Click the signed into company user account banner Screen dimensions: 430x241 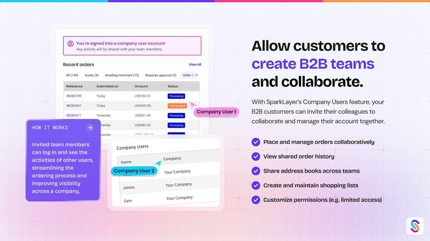tap(132, 46)
